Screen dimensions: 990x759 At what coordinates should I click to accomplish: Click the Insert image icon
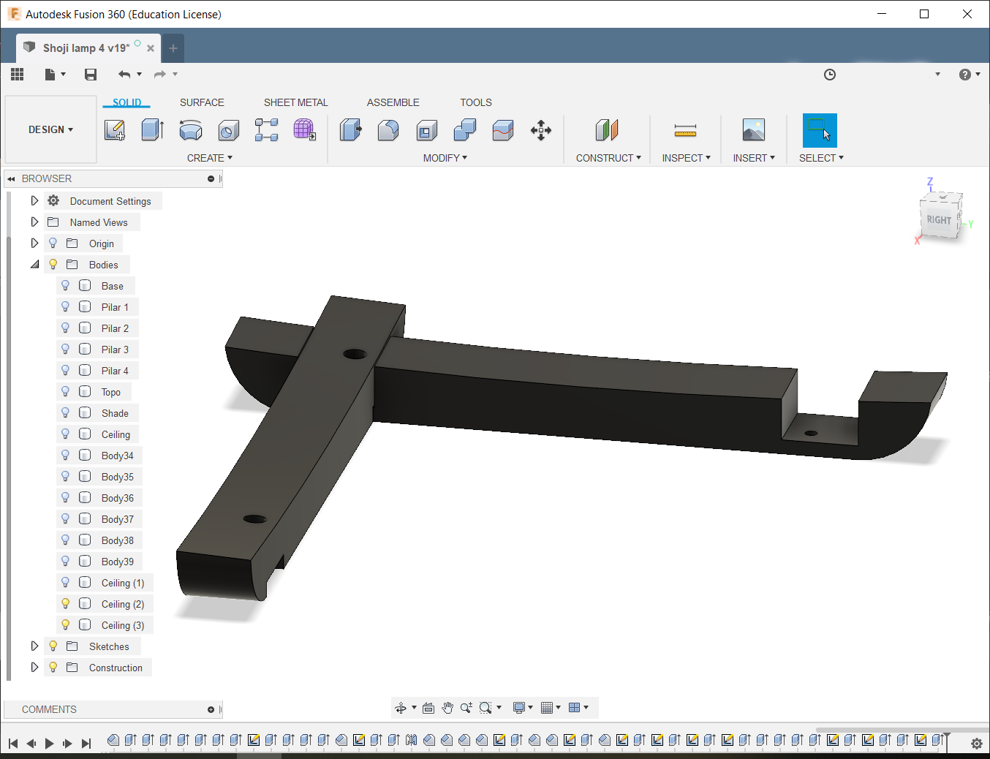[754, 130]
